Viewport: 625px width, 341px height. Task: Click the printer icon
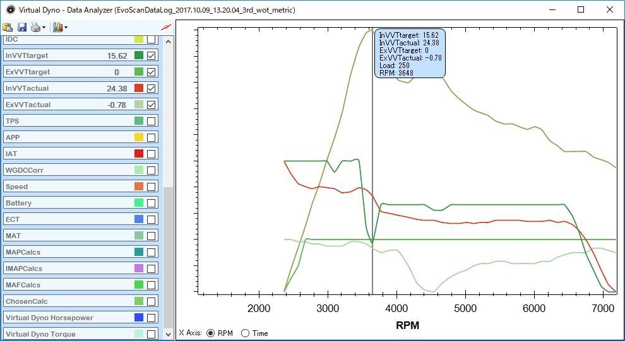(x=36, y=28)
